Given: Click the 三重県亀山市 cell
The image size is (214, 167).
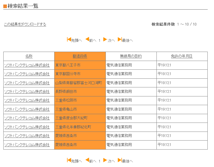Looking at the screenshot, I should [x=80, y=109].
